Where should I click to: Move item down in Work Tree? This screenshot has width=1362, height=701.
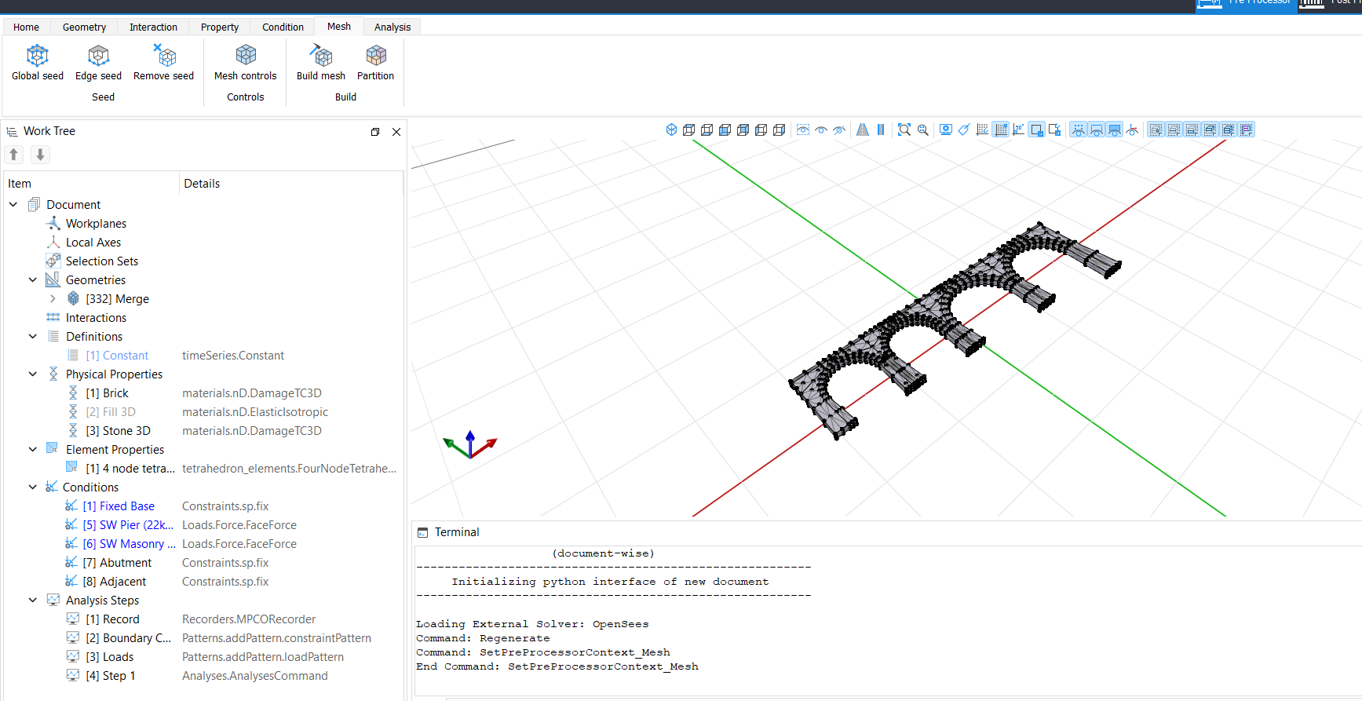coord(40,155)
